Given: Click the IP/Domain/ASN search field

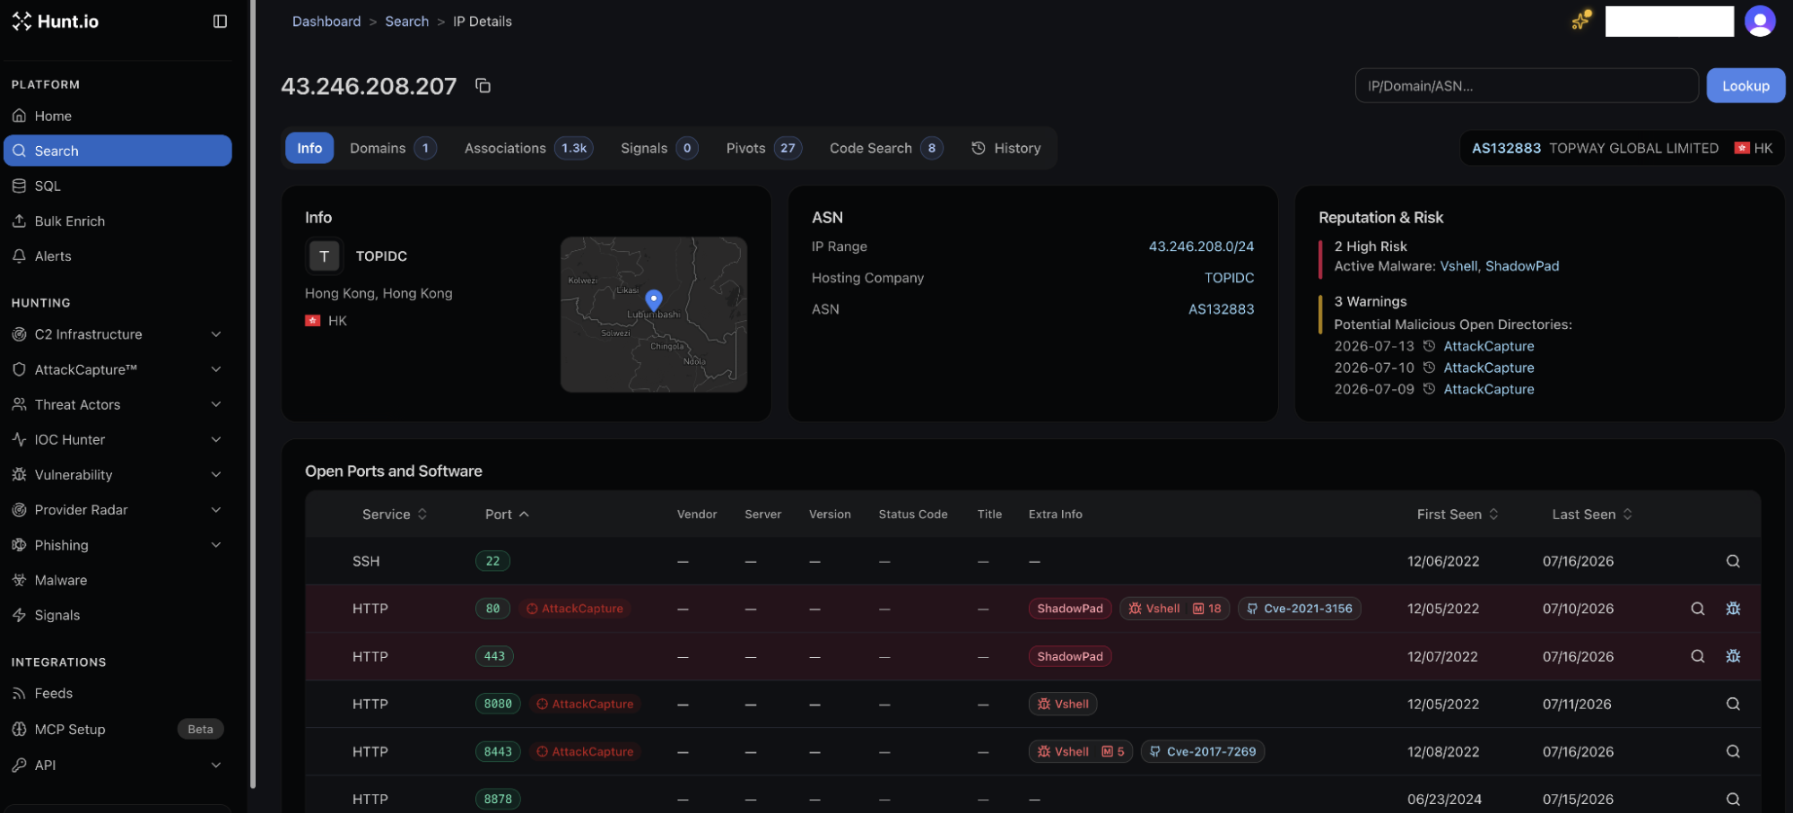Looking at the screenshot, I should pos(1526,86).
